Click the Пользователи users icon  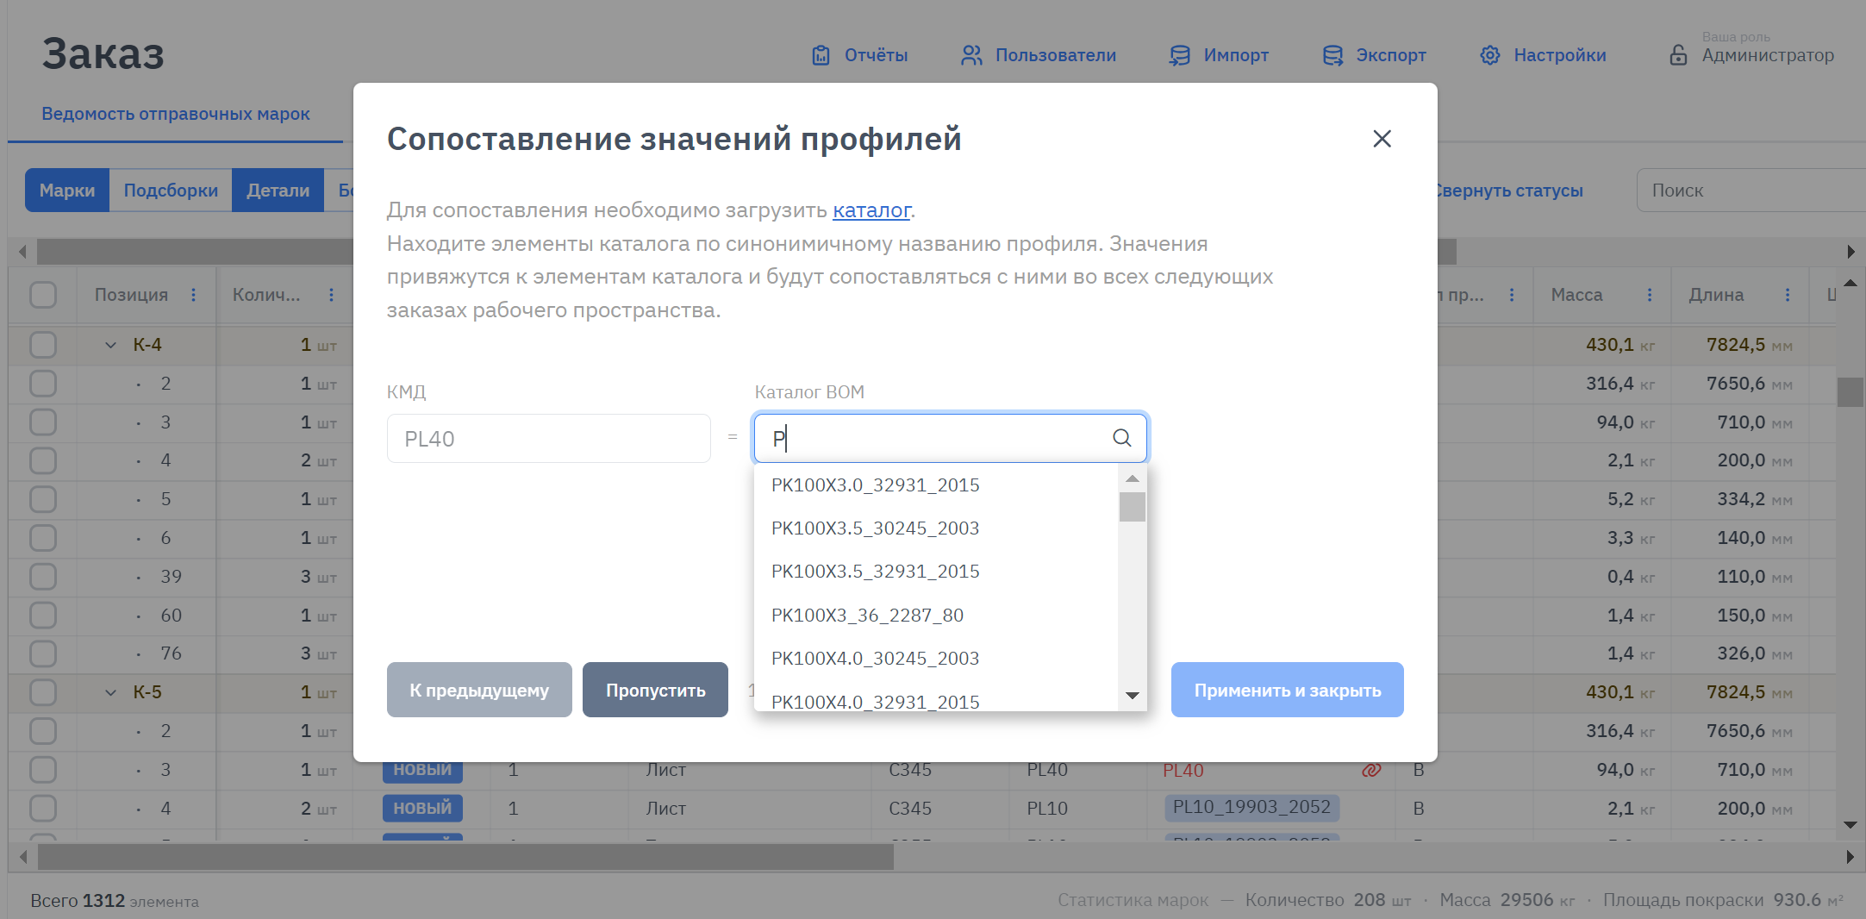click(971, 55)
